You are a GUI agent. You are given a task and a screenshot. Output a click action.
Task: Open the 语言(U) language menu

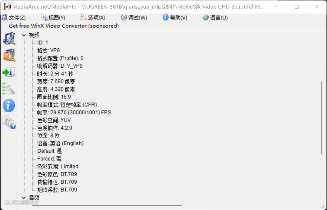coord(215,18)
